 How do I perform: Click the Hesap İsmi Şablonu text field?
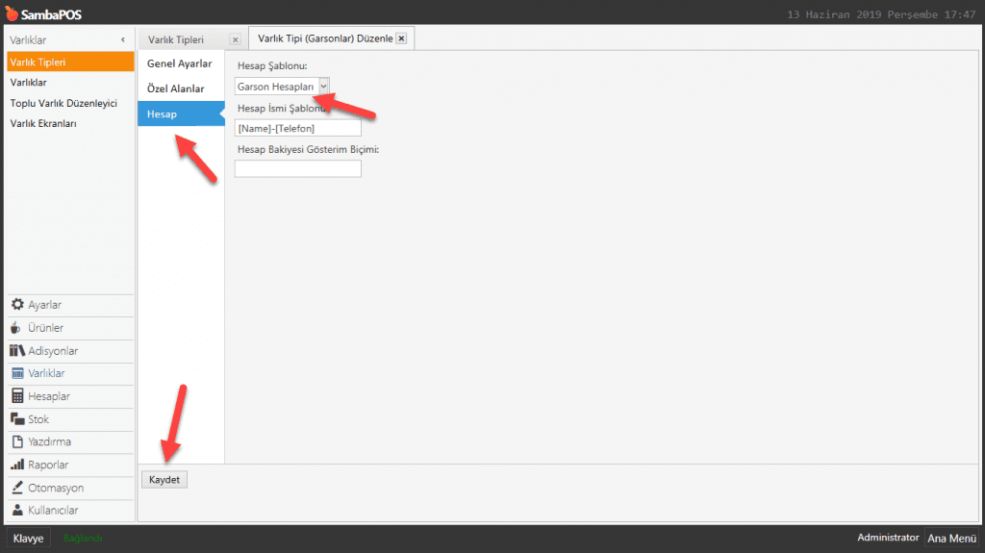[297, 127]
